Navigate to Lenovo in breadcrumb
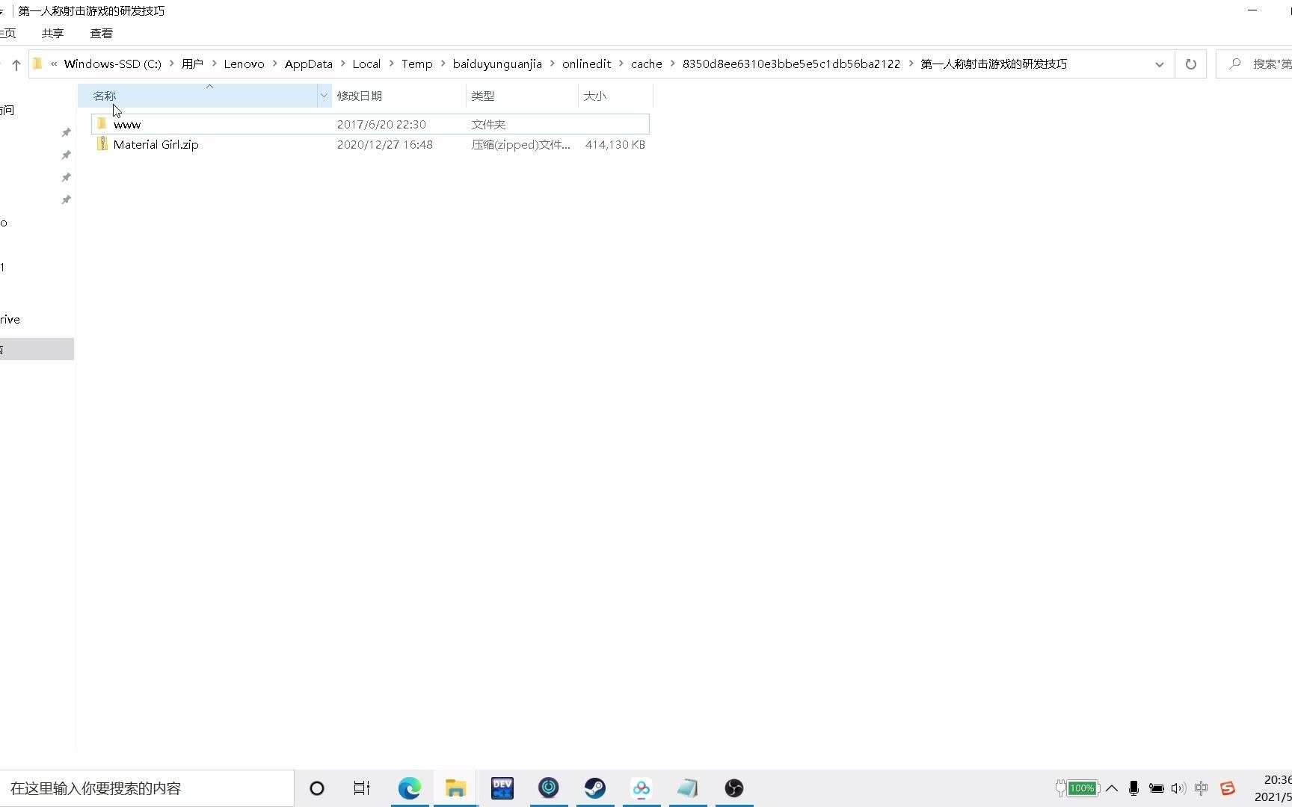 pyautogui.click(x=244, y=64)
